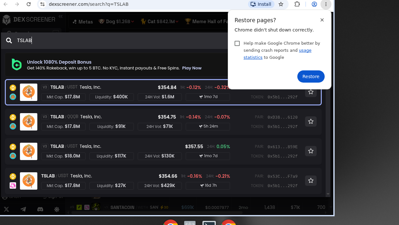This screenshot has width=399, height=225.
Task: Favorite the TSLAB/QQQB pair star
Action: pyautogui.click(x=311, y=122)
